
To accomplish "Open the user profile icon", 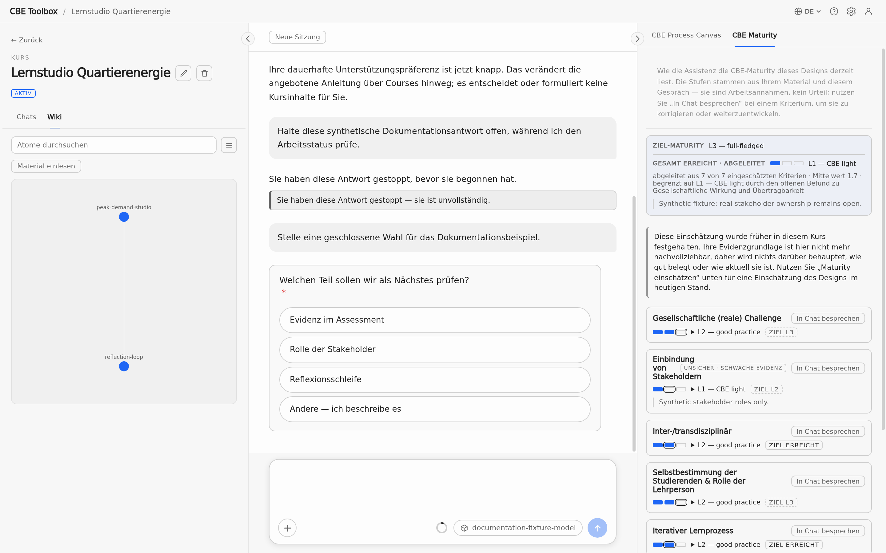I will click(868, 11).
